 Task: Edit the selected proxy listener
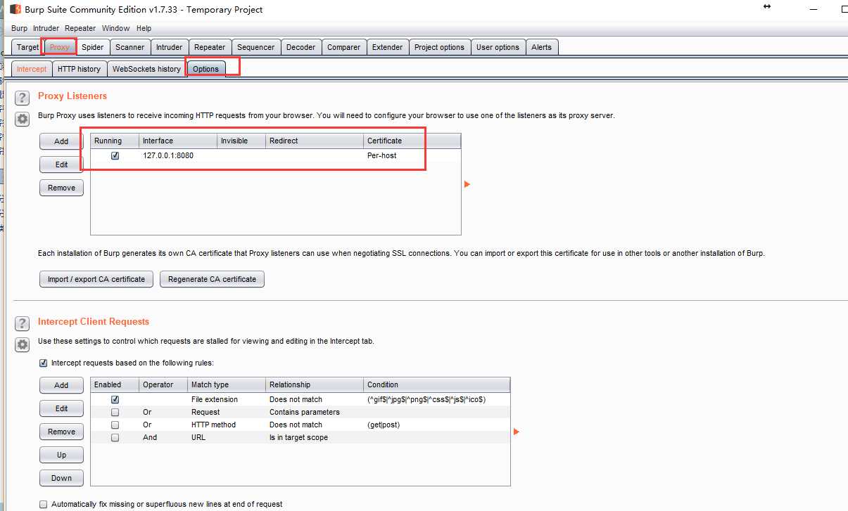click(x=62, y=164)
